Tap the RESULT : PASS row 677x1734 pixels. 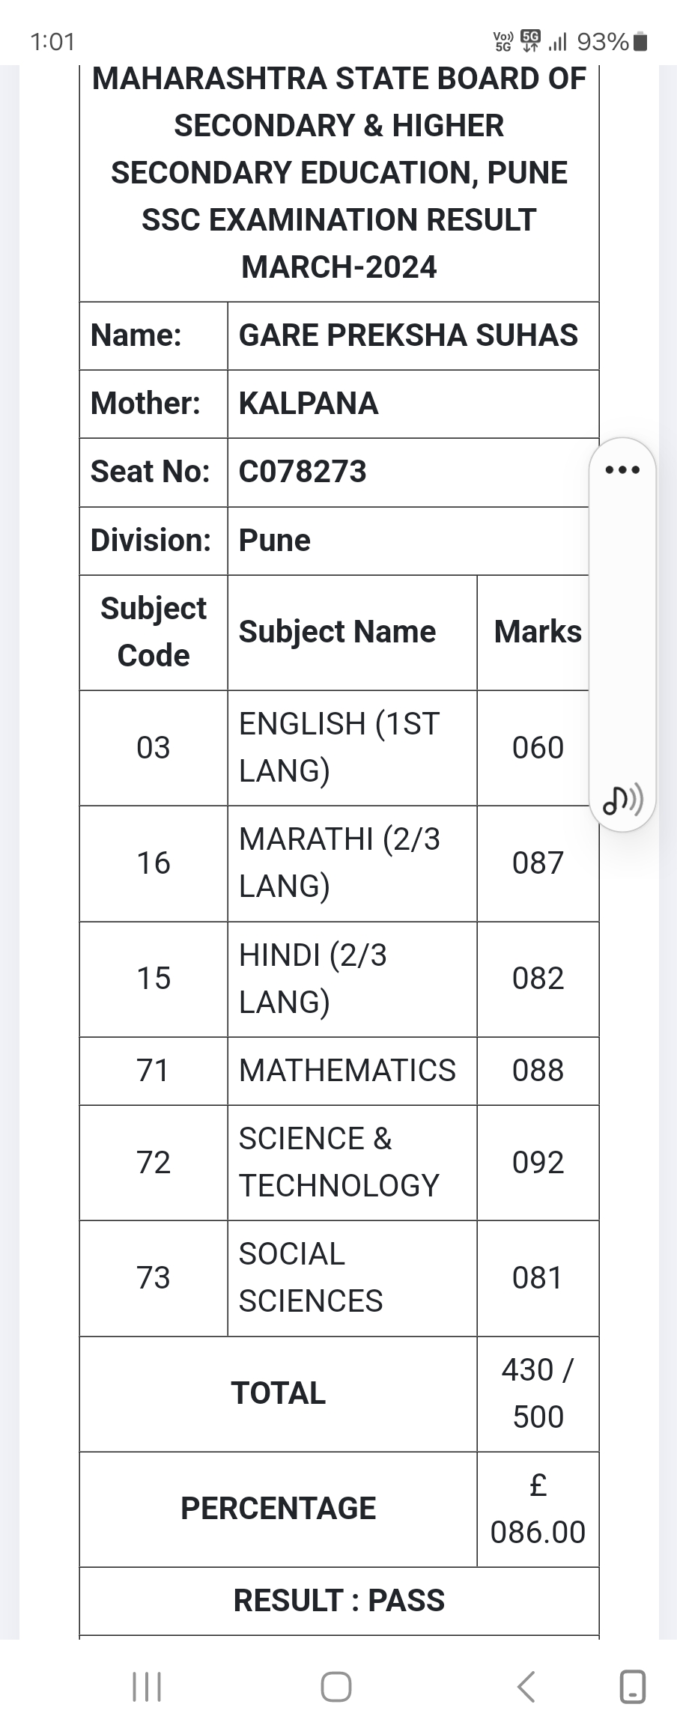pos(339,1601)
